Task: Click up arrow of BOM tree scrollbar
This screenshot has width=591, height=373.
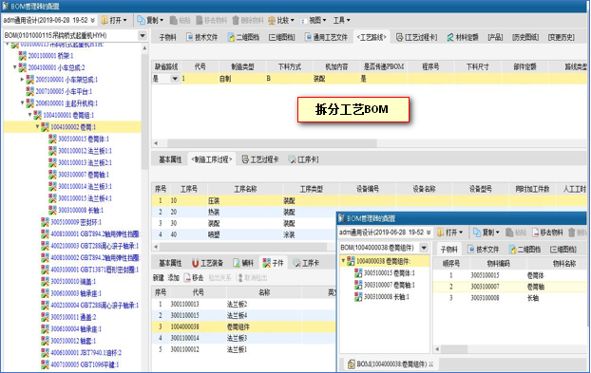Action: [x=144, y=48]
